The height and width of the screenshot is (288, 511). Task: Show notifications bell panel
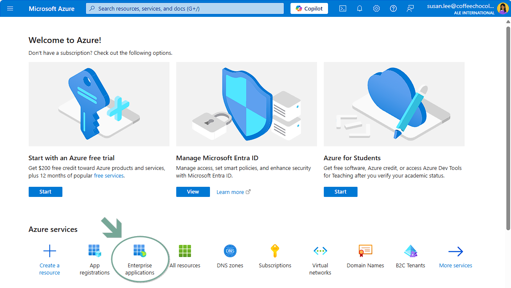360,8
